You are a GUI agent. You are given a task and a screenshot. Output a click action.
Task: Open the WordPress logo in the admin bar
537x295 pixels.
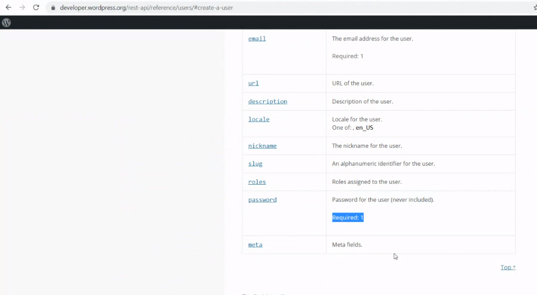point(6,22)
